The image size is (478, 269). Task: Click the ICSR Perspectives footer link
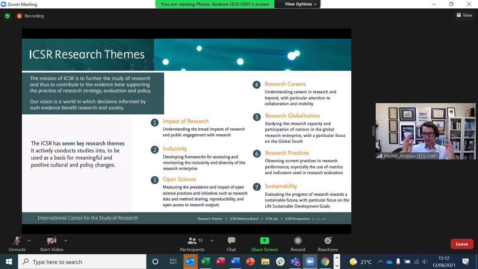[298, 219]
